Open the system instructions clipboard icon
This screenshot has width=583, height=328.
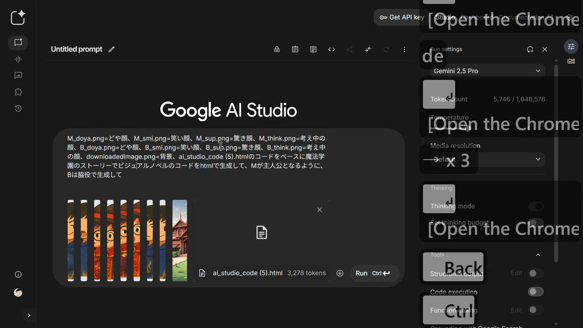pyautogui.click(x=295, y=50)
